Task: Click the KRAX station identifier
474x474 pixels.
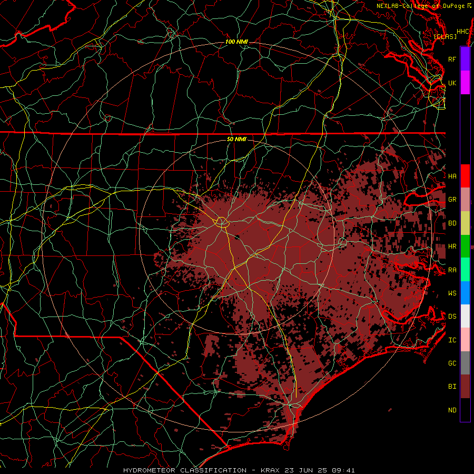Action: pos(270,470)
